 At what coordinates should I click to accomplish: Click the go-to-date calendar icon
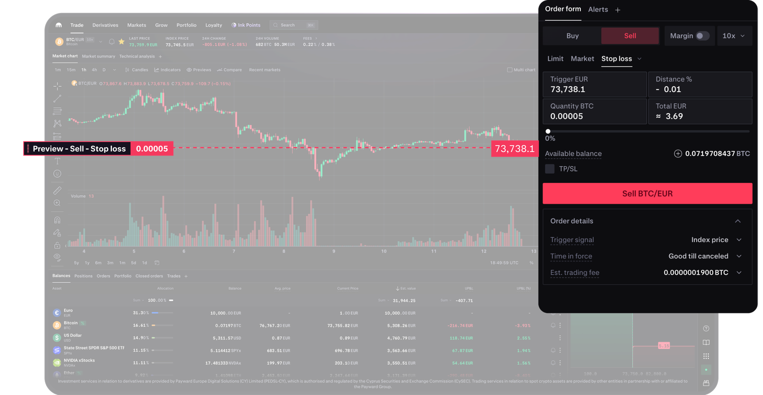tap(157, 263)
